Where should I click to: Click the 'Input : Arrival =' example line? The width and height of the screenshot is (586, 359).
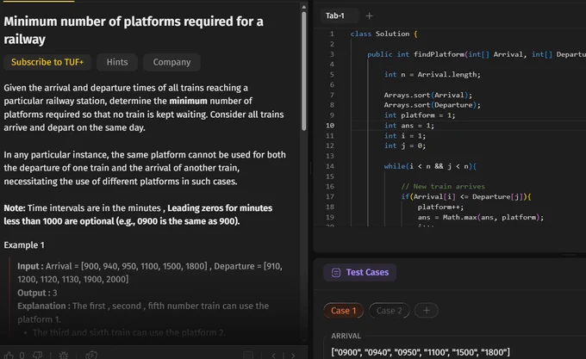150,273
